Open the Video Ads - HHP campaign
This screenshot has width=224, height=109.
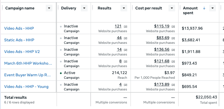19,28
